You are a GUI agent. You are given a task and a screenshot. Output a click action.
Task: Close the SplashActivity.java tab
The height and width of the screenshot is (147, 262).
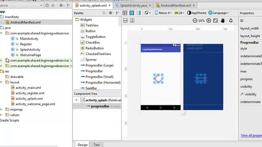[150, 5]
